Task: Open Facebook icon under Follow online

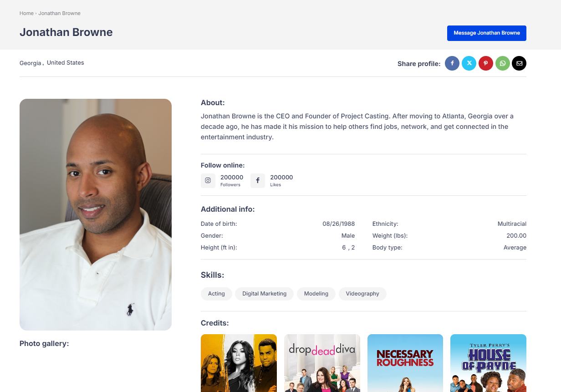Action: click(x=257, y=180)
